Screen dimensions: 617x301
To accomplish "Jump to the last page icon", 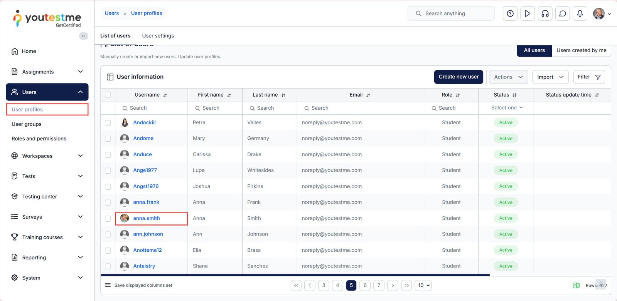I will (406, 285).
